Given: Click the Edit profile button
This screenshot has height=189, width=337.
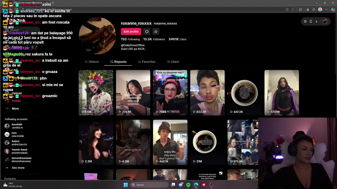Looking at the screenshot, I should coord(131,31).
